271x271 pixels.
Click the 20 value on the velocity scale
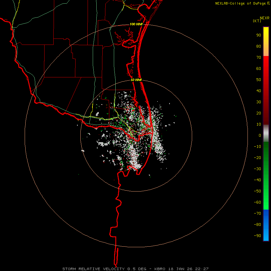tap(259, 113)
